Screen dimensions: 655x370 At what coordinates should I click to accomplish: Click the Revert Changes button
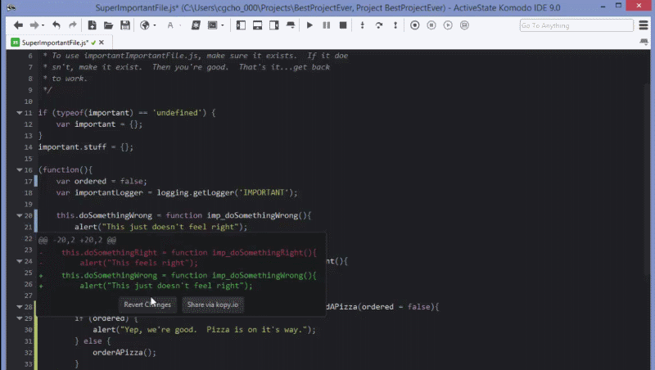click(147, 305)
